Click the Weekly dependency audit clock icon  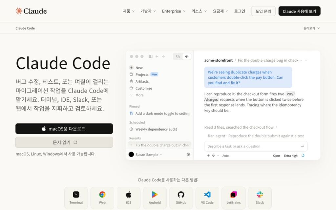pos(131,129)
